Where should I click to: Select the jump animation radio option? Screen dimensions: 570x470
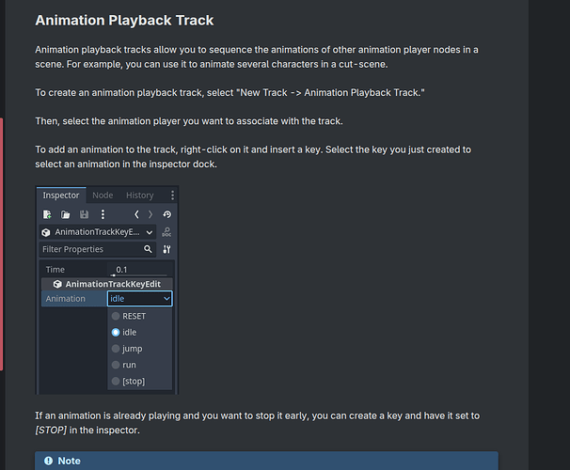[x=117, y=349]
